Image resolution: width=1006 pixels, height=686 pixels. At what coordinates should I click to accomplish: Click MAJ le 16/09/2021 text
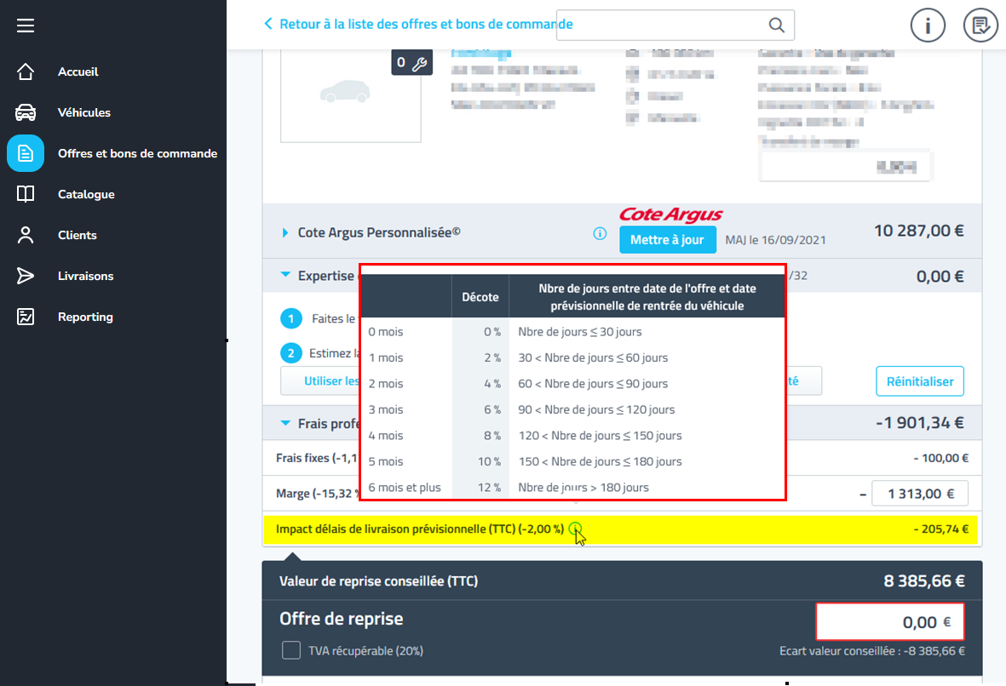(775, 240)
